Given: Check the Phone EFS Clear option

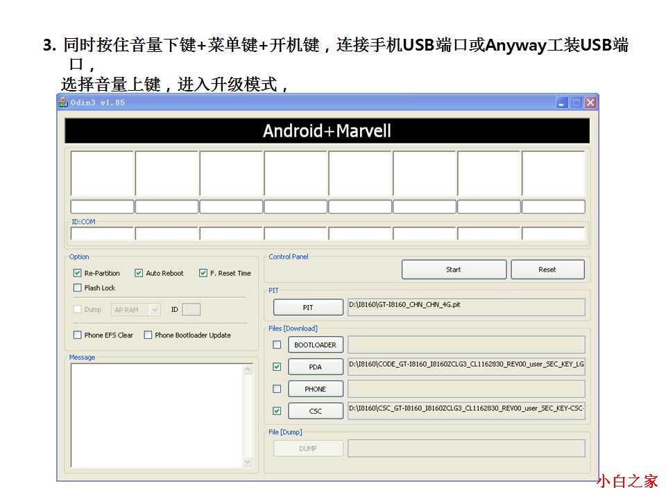Looking at the screenshot, I should coord(77,335).
